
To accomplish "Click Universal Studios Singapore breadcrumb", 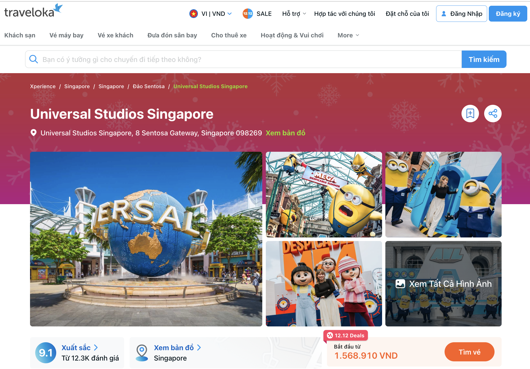I will [210, 86].
